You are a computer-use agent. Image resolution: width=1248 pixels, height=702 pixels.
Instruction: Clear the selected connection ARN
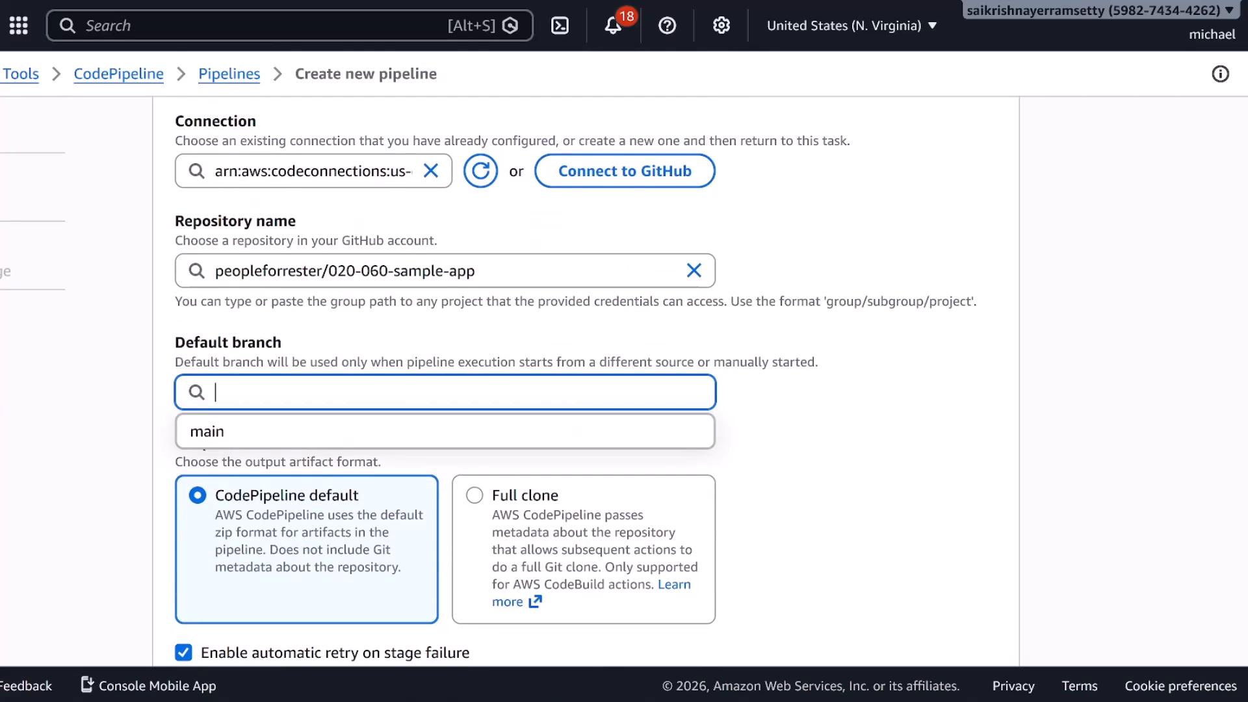click(x=430, y=171)
